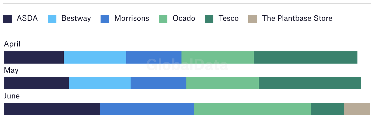Image resolution: width=374 pixels, height=129 pixels.
Task: Select the Tesco segment in April bar
Action: tap(305, 57)
